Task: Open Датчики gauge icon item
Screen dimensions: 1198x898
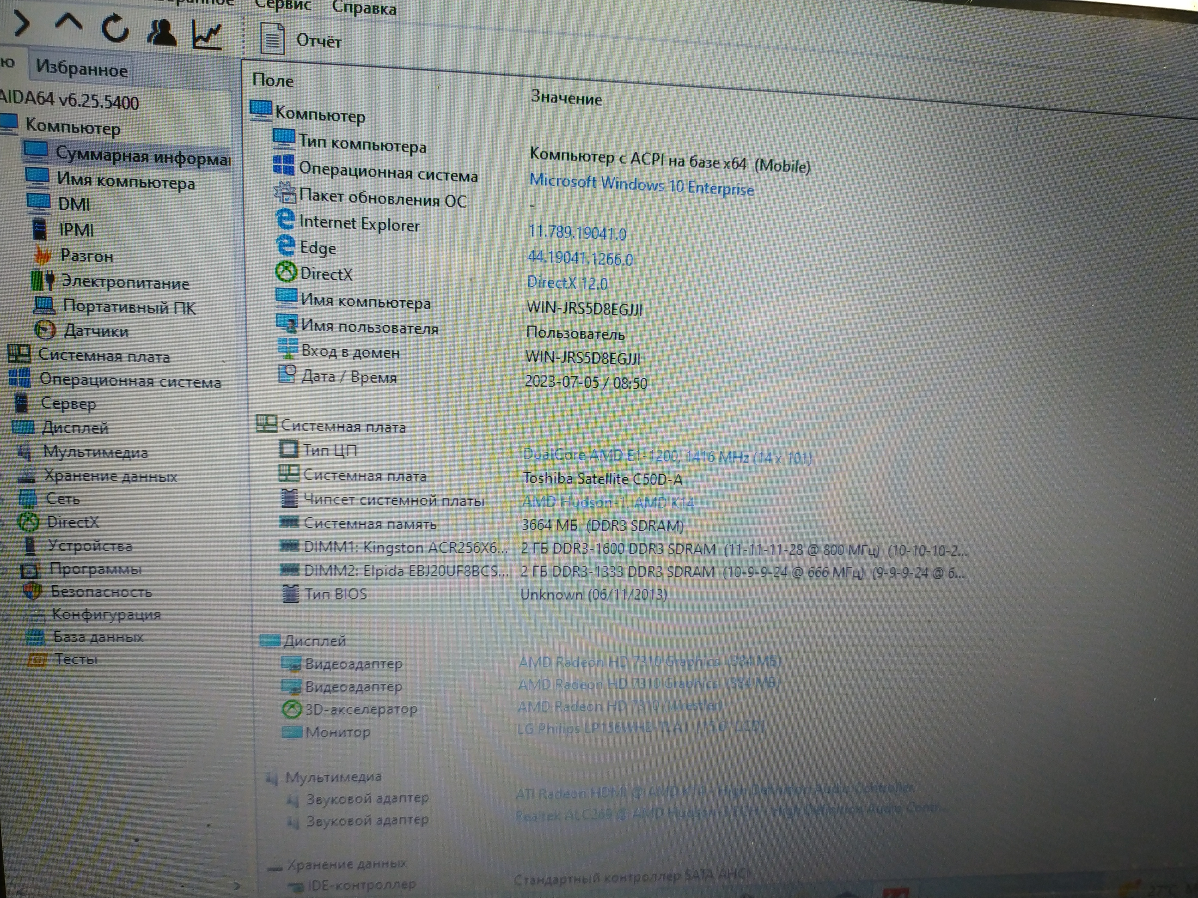Action: point(81,330)
